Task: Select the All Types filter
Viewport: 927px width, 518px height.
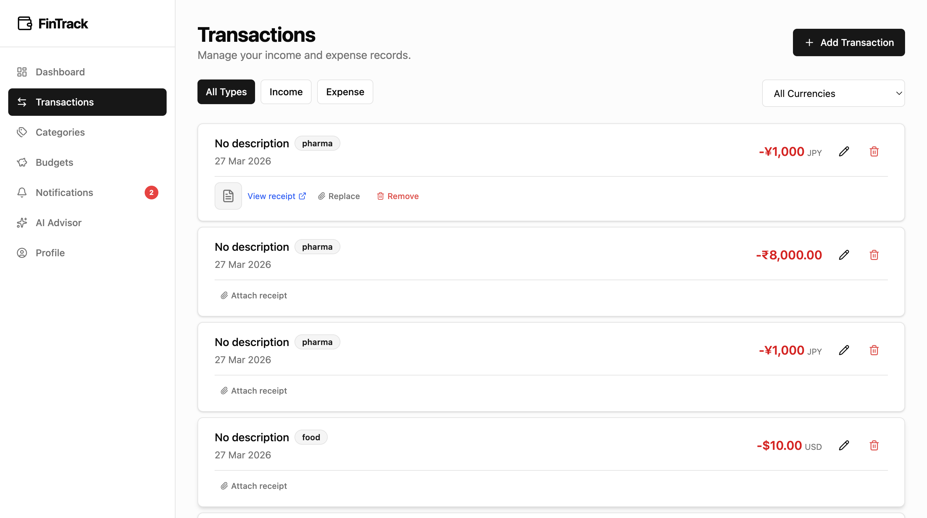Action: [226, 92]
